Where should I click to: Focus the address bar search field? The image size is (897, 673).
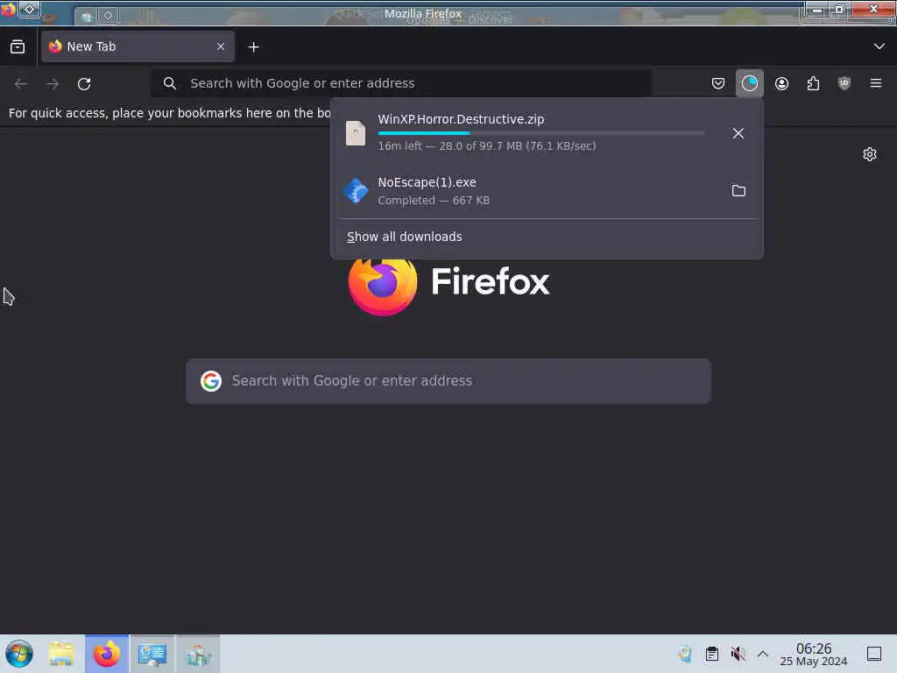point(401,83)
